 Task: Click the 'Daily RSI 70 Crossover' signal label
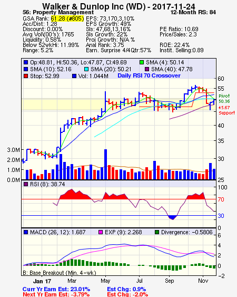pyautogui.click(x=149, y=75)
